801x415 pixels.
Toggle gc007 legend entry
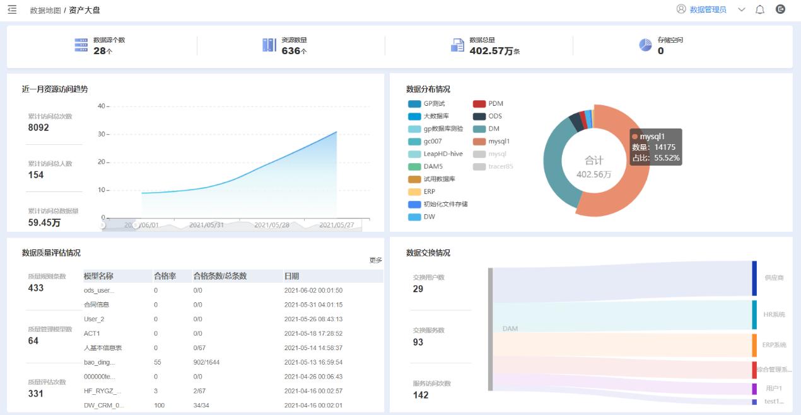pyautogui.click(x=425, y=142)
